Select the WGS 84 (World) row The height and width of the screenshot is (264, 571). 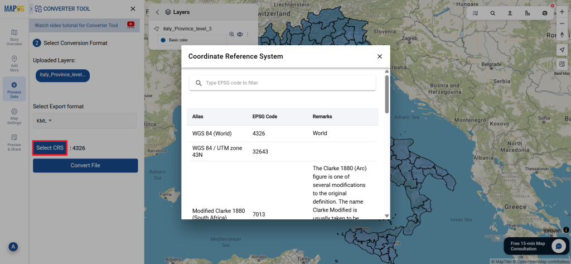coord(283,133)
